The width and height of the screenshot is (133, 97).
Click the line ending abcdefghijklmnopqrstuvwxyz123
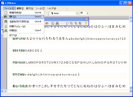69,38
